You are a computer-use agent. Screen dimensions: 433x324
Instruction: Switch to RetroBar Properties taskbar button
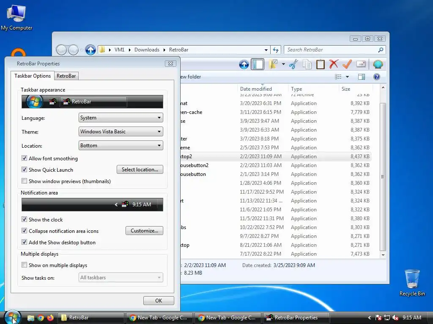pos(296,318)
